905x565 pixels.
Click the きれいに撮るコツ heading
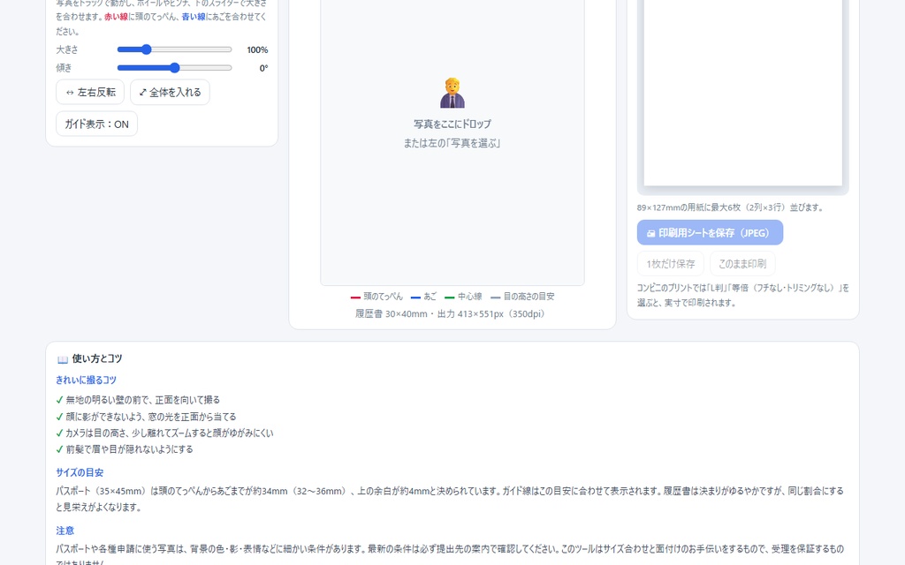86,380
